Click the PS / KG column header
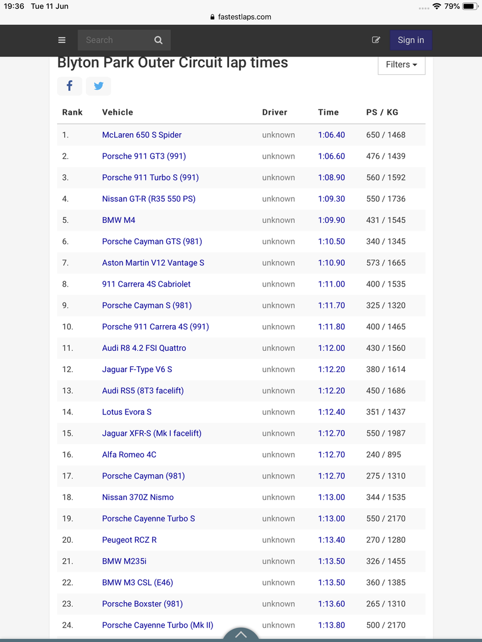Viewport: 482px width, 642px height. click(x=382, y=112)
